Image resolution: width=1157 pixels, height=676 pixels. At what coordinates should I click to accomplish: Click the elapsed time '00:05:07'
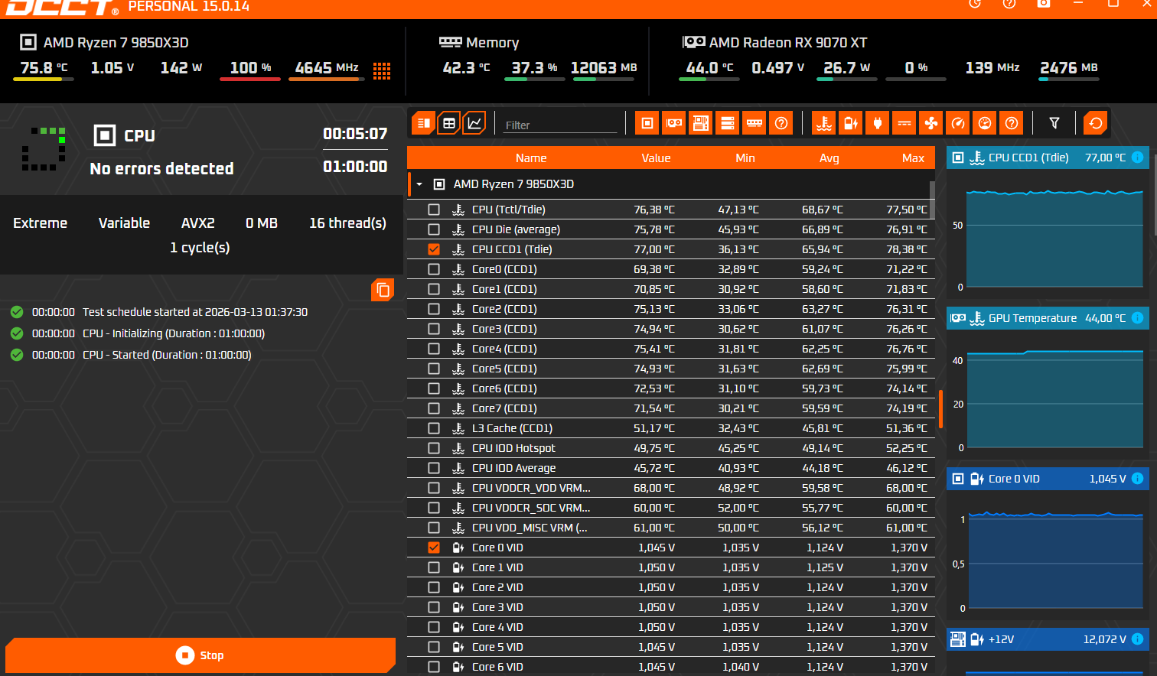click(355, 134)
